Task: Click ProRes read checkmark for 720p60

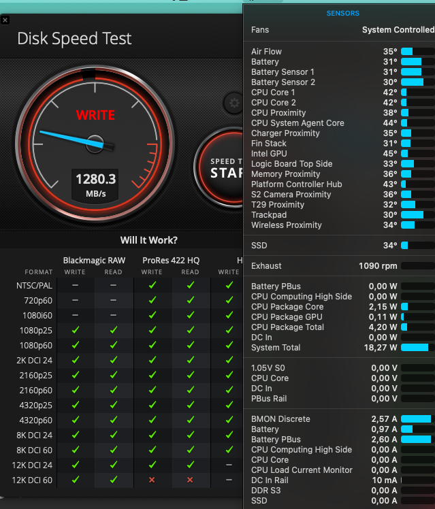Action: 190,300
